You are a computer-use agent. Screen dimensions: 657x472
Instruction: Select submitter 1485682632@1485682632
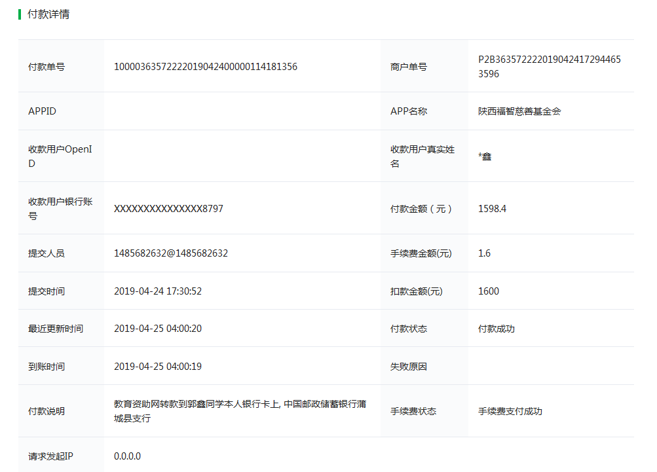pos(171,253)
